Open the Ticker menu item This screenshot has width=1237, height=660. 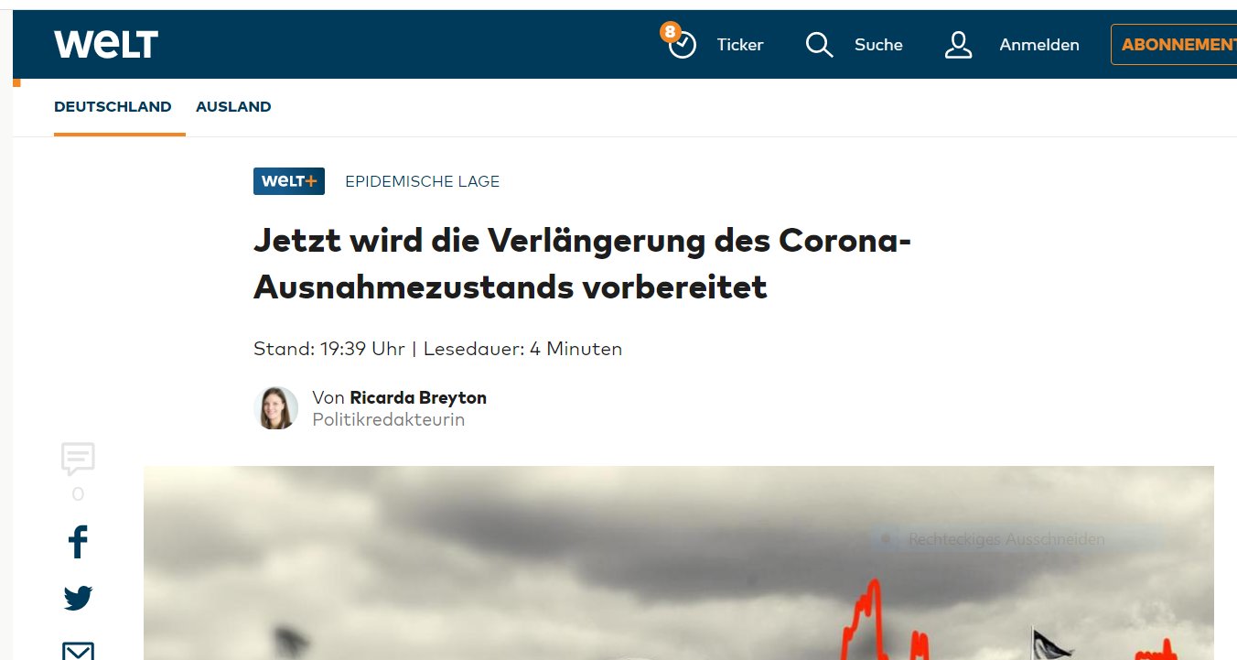point(739,44)
